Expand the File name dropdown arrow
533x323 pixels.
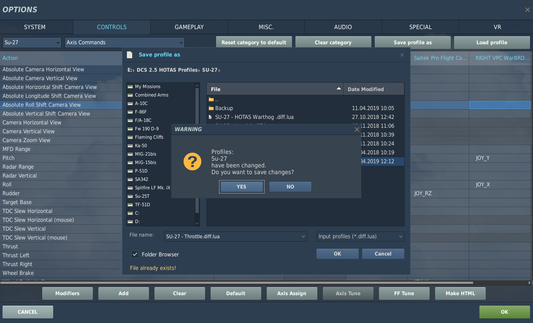tap(303, 237)
